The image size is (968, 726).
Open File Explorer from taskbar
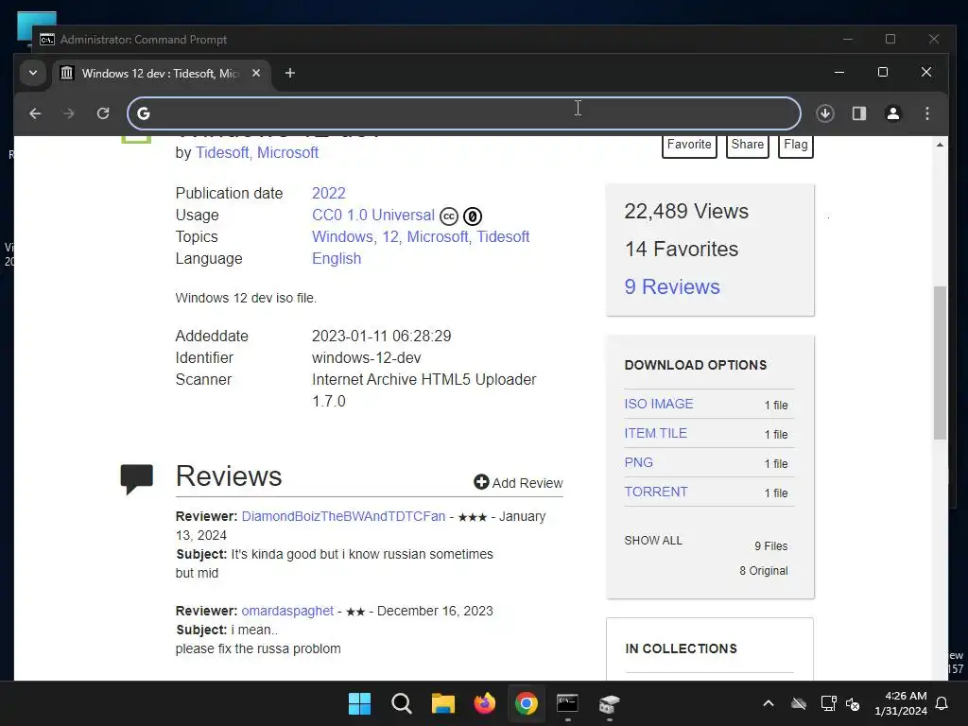tap(442, 703)
